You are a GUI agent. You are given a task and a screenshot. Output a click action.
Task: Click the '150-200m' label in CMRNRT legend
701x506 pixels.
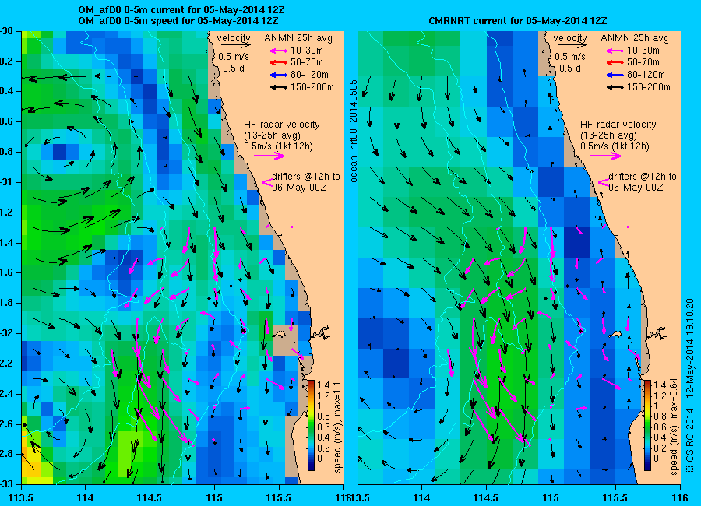tap(649, 88)
